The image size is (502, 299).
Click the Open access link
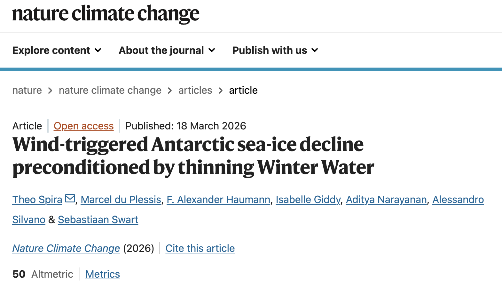click(83, 126)
